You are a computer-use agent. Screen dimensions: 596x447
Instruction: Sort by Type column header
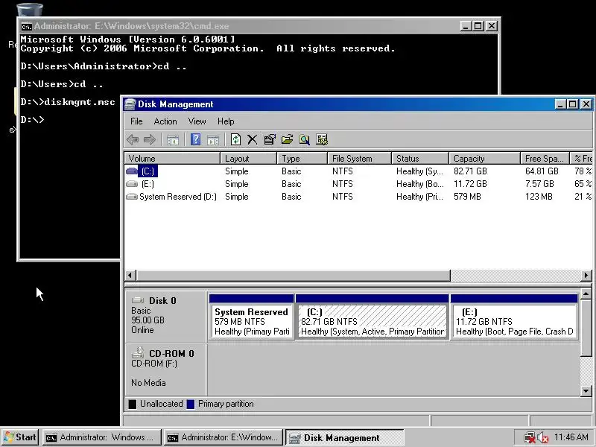pyautogui.click(x=302, y=159)
